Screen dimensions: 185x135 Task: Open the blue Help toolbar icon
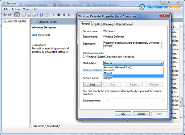pyautogui.click(x=41, y=15)
